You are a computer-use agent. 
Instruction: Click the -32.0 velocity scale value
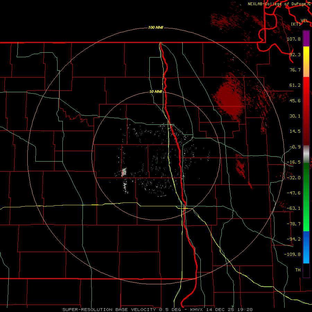pos(294,178)
